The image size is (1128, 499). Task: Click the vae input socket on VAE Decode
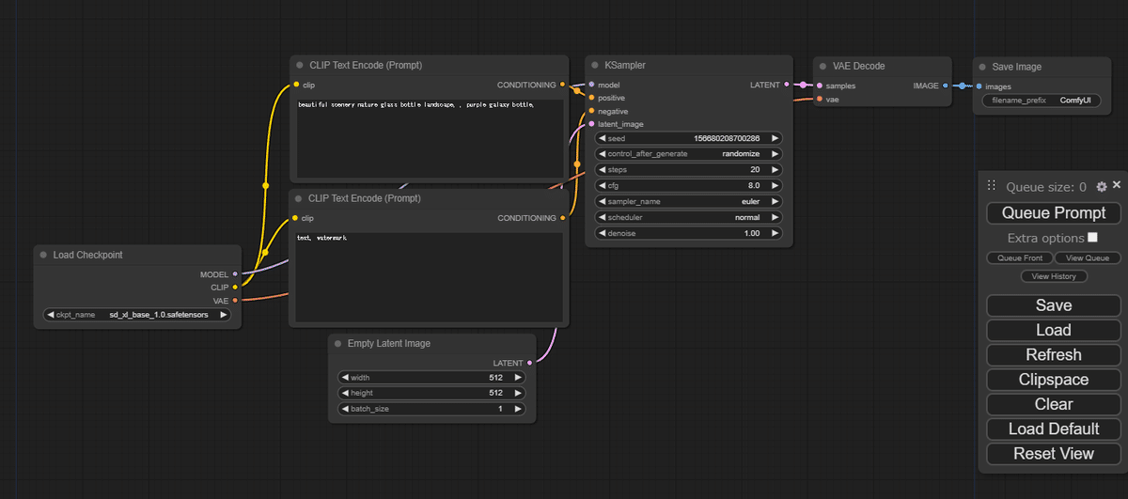click(820, 98)
